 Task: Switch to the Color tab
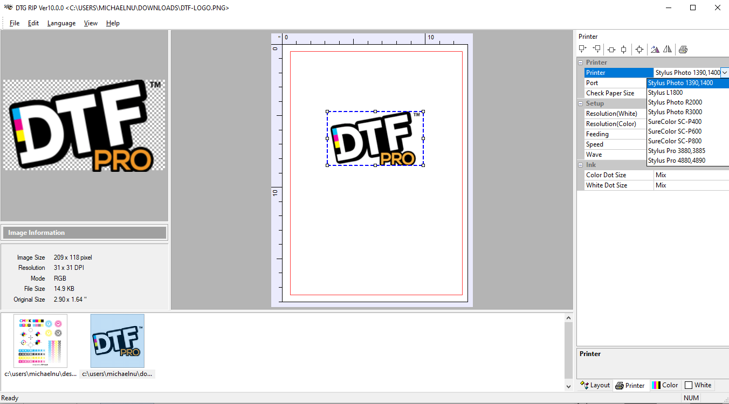tap(665, 385)
